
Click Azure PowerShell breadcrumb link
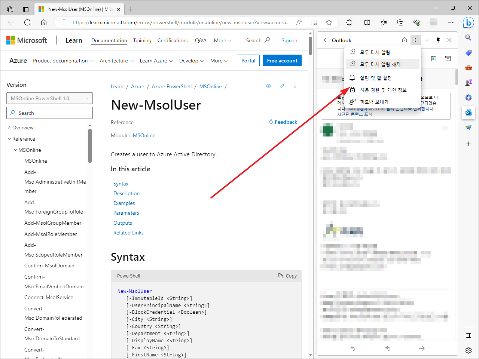click(x=172, y=86)
